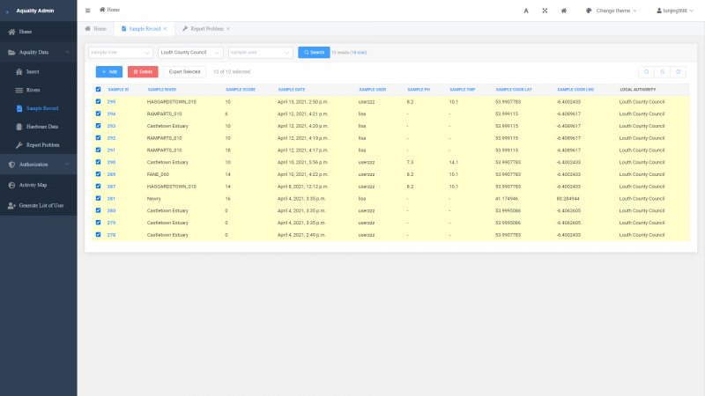
Task: Sort by the Sample River column header
Action: click(162, 90)
